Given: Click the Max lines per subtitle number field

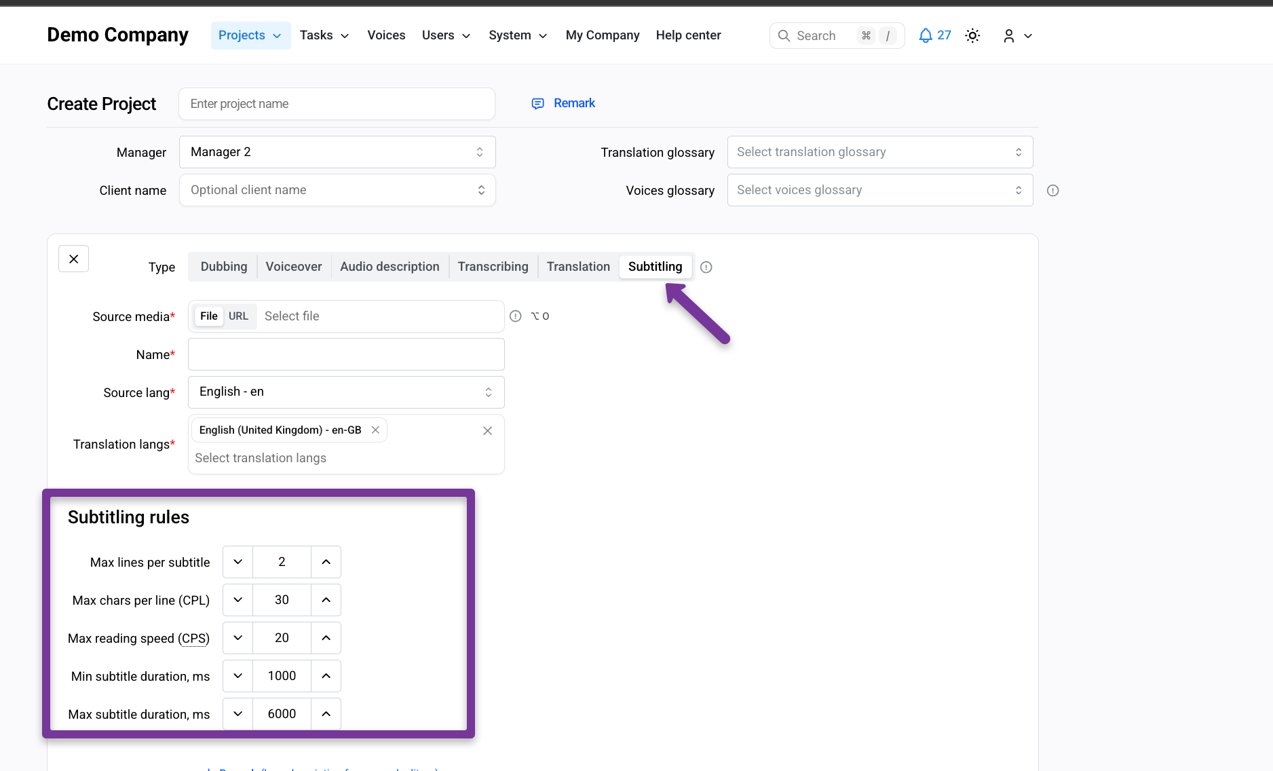Looking at the screenshot, I should (x=282, y=562).
